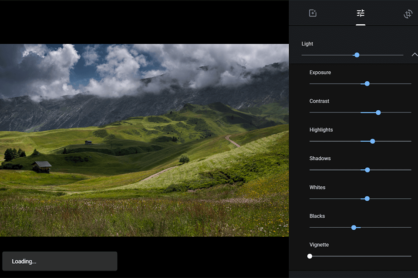Image resolution: width=418 pixels, height=278 pixels.
Task: Click the Shadows label
Action: (x=320, y=159)
